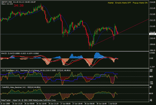The height and width of the screenshot is (105, 156).
Task: Select the 0.9366 MACD scale value
Action: [152, 53]
